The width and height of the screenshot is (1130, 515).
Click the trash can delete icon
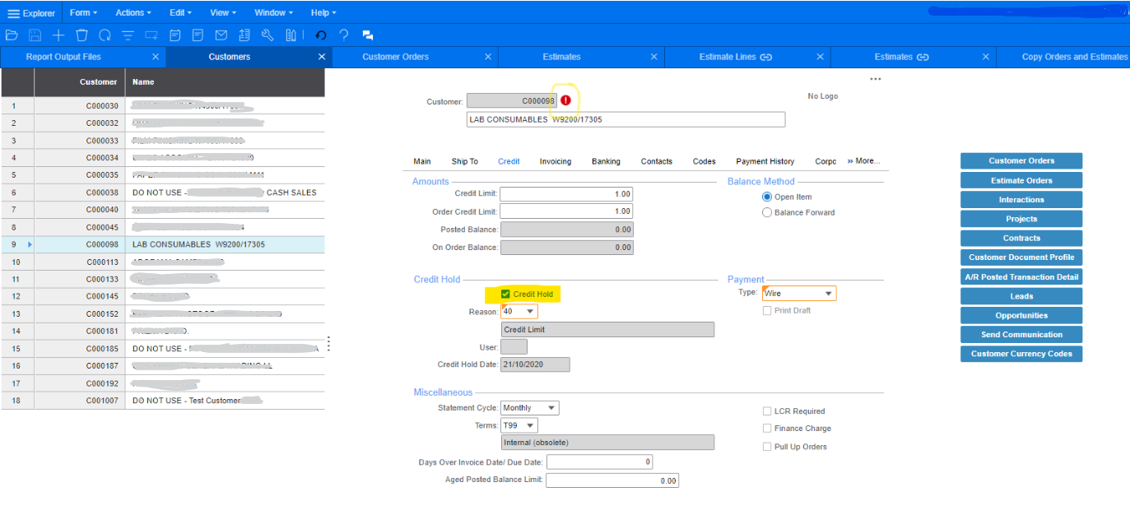[81, 35]
